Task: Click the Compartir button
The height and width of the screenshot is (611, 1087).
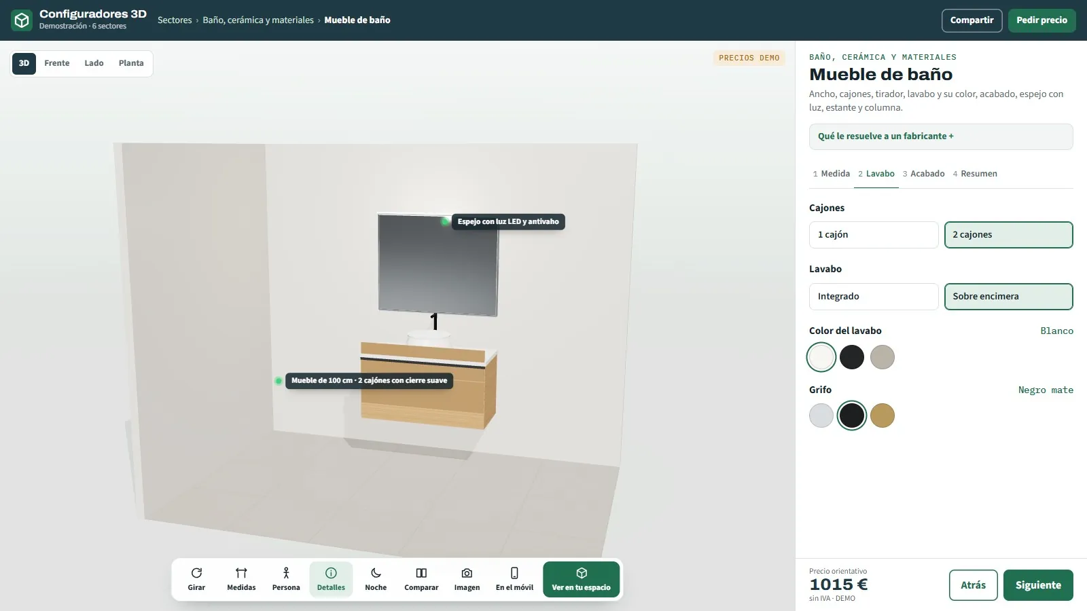Action: point(972,20)
